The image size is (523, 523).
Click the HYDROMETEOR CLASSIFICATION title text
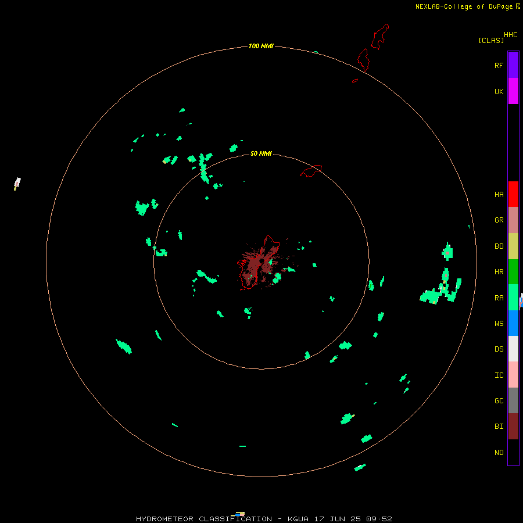coord(204,519)
